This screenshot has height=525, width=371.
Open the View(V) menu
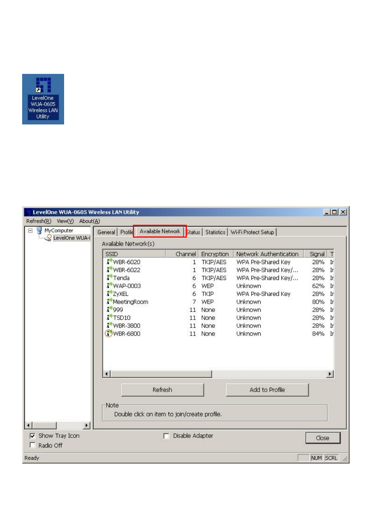[65, 221]
